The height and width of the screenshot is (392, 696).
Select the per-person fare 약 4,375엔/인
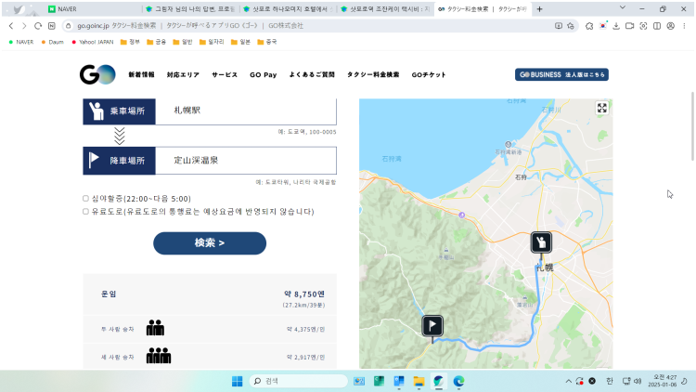(x=306, y=330)
